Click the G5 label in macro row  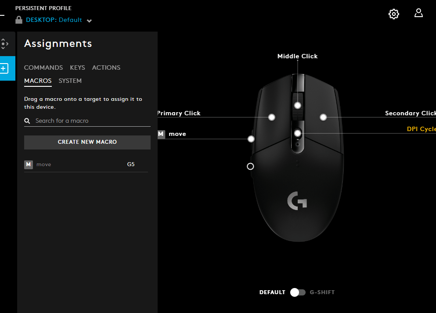point(131,164)
